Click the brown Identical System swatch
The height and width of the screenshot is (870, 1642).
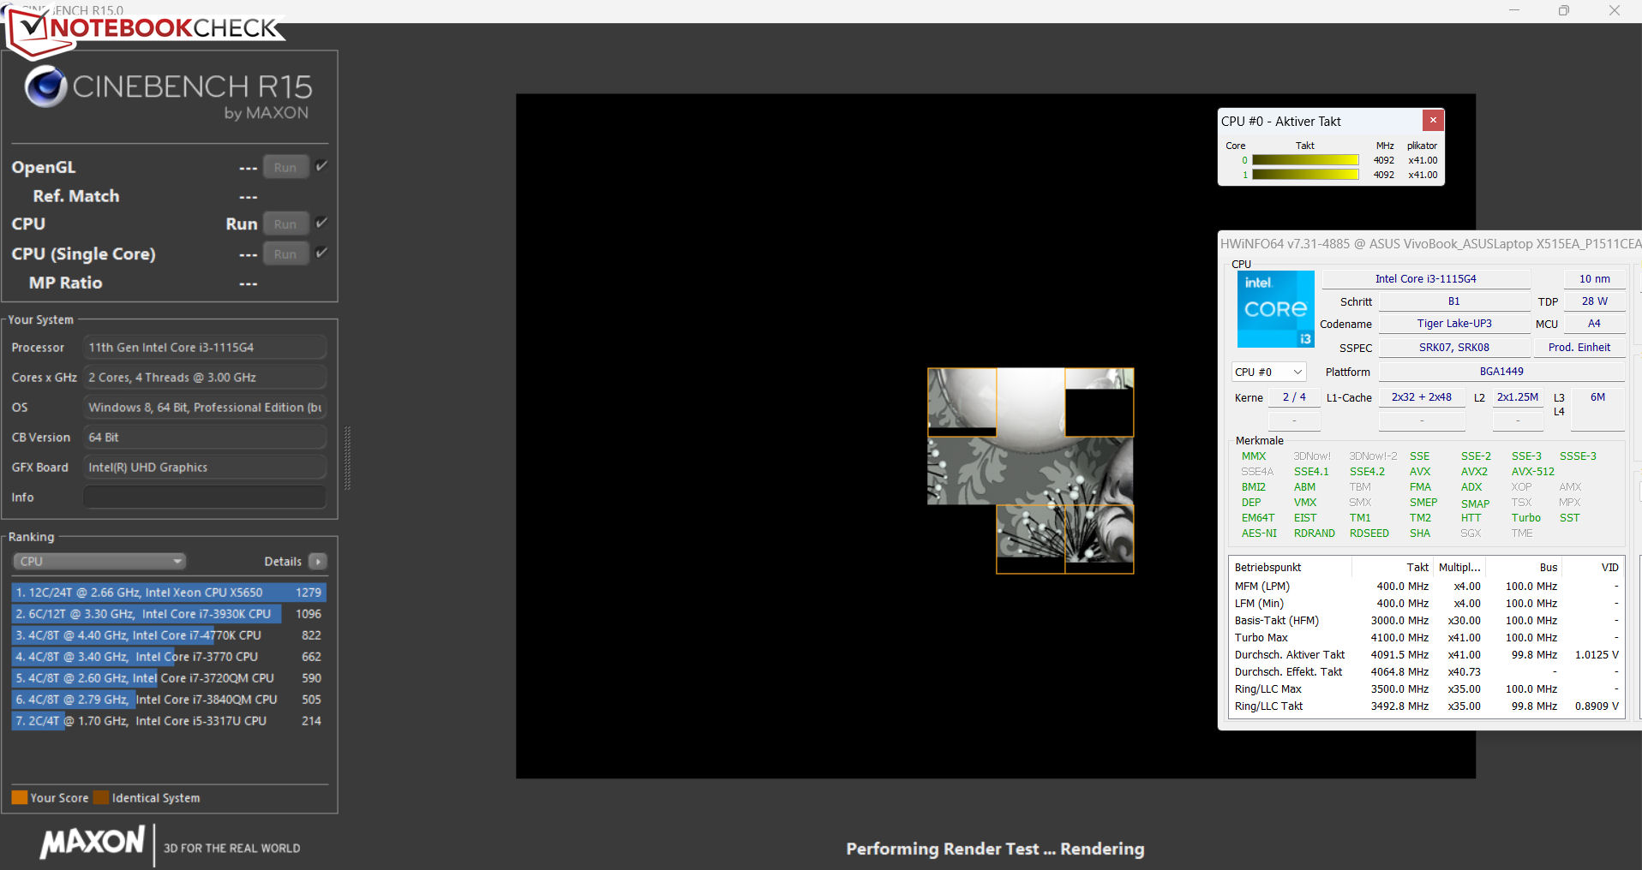(101, 797)
